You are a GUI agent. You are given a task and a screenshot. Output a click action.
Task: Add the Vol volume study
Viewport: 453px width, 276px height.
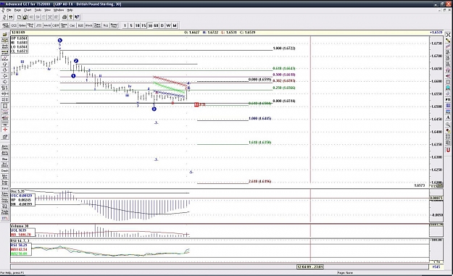click(105, 25)
